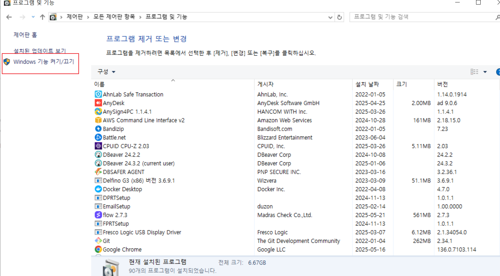The height and width of the screenshot is (276, 500).
Task: Sort by the 크기 column header
Action: [x=402, y=84]
